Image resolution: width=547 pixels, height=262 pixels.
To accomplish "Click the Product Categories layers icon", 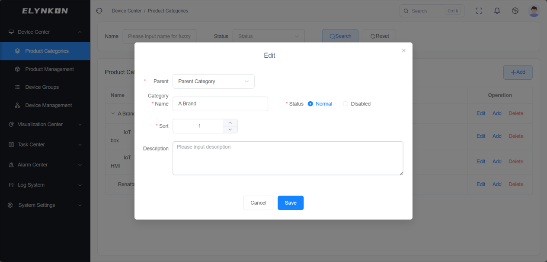I will tap(17, 51).
